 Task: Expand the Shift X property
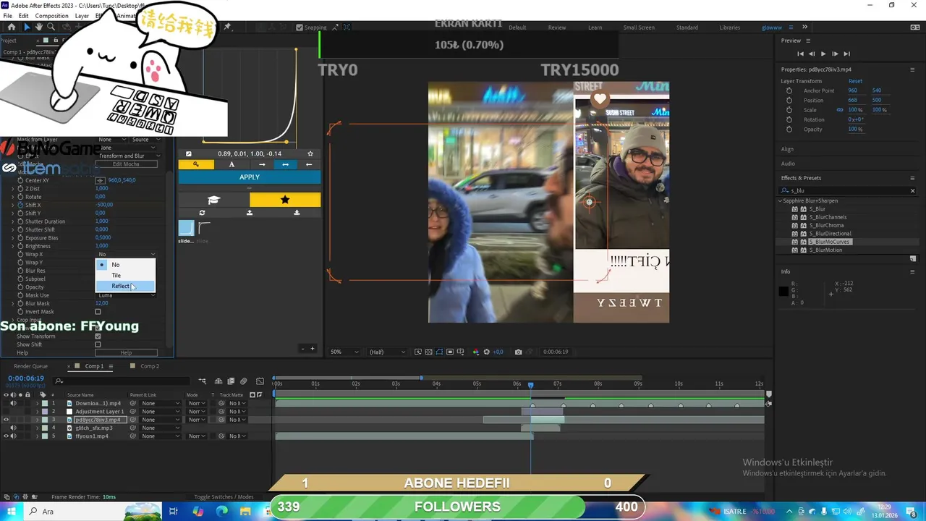[12, 205]
